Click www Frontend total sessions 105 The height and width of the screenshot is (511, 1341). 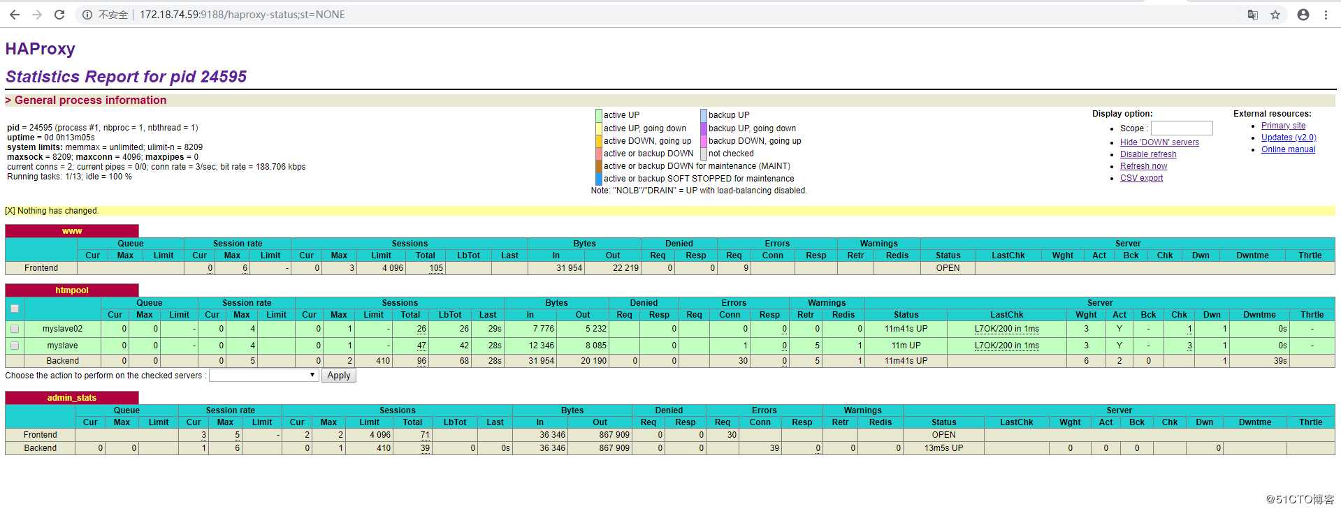click(x=436, y=268)
